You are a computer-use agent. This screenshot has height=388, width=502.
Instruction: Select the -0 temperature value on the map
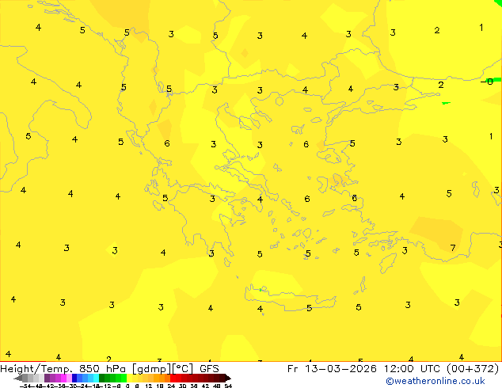coord(487,82)
